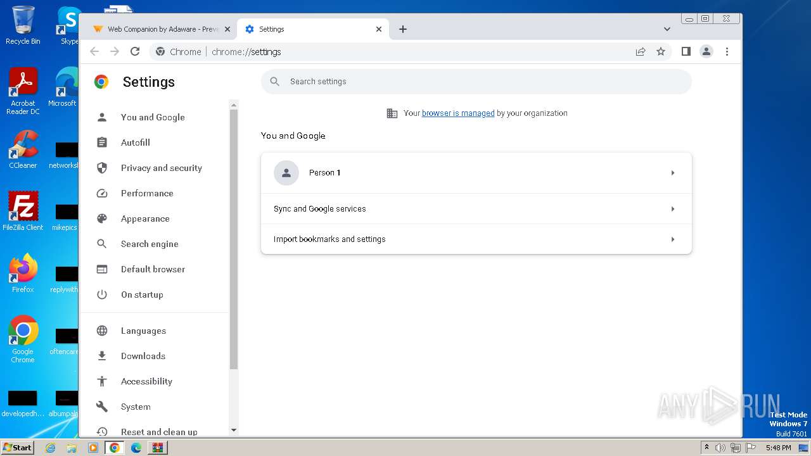Open the Search engine settings

click(x=150, y=244)
